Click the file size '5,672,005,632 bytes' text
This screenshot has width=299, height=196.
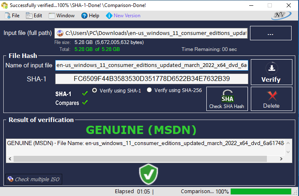point(119,42)
